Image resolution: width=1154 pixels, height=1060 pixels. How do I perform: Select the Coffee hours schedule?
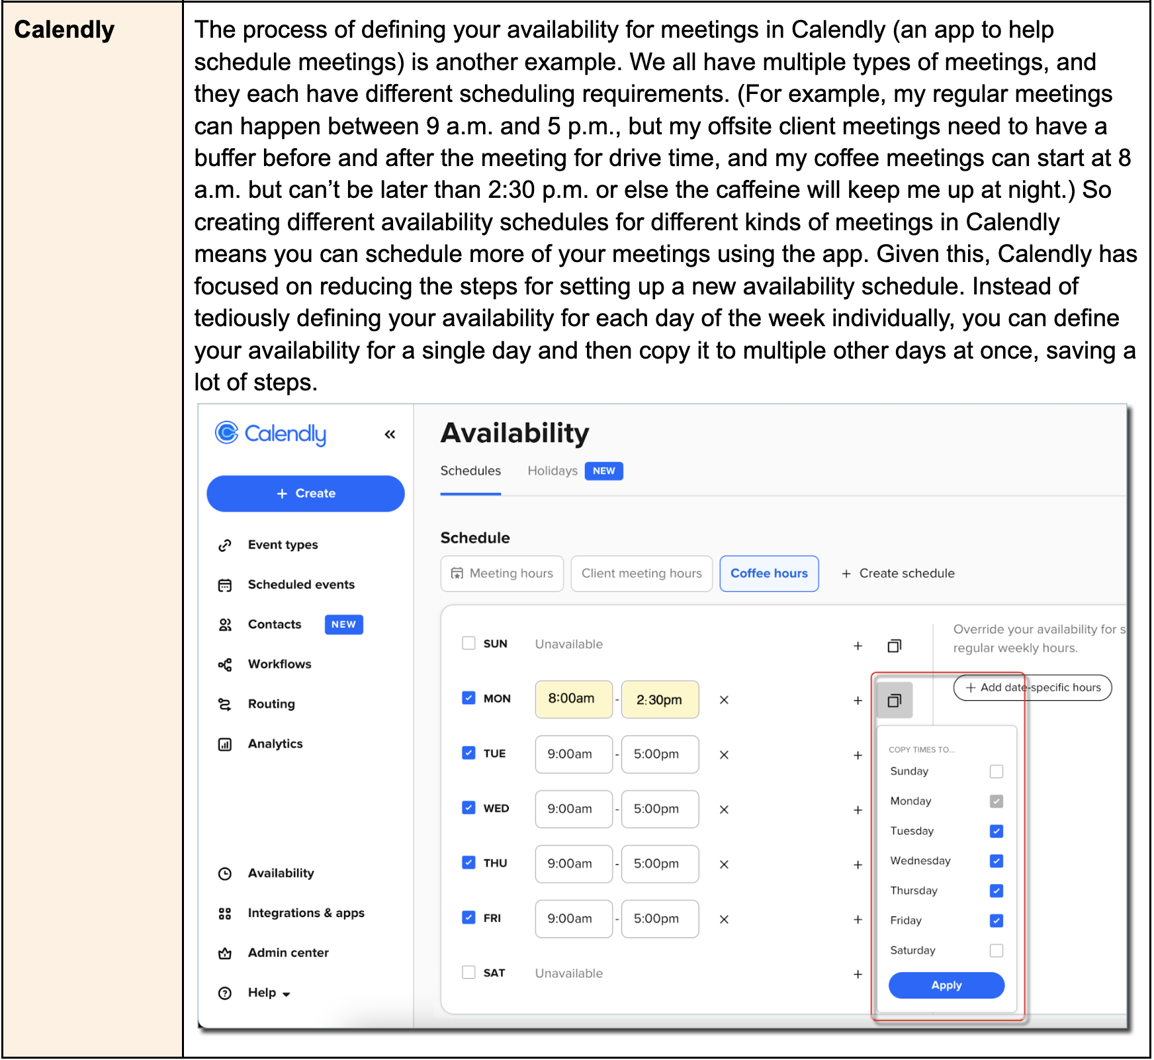pyautogui.click(x=769, y=573)
